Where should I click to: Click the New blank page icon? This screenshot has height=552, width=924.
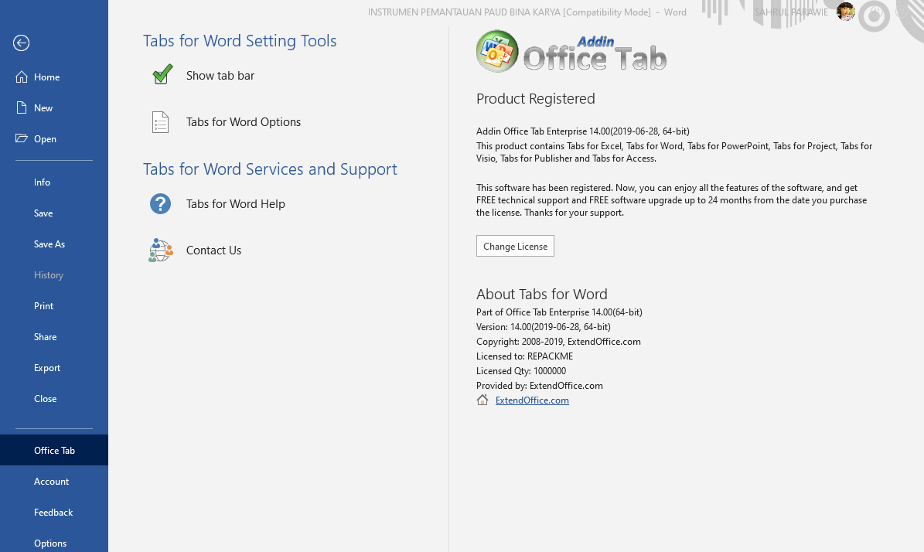click(22, 107)
